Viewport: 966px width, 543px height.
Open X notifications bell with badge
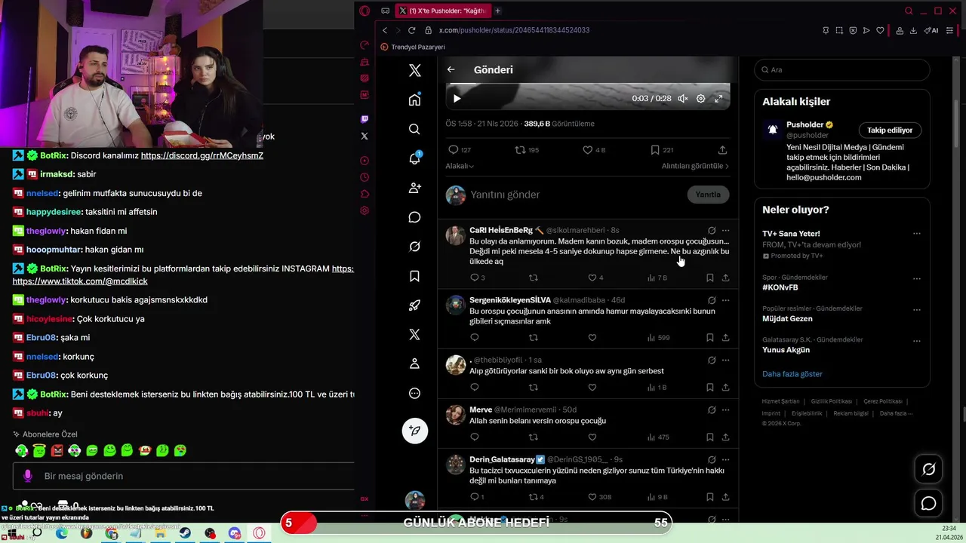point(414,158)
